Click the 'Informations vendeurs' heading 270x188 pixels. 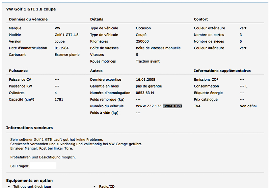click(29, 128)
